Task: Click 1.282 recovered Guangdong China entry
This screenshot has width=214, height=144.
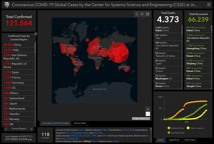Action: (198, 47)
